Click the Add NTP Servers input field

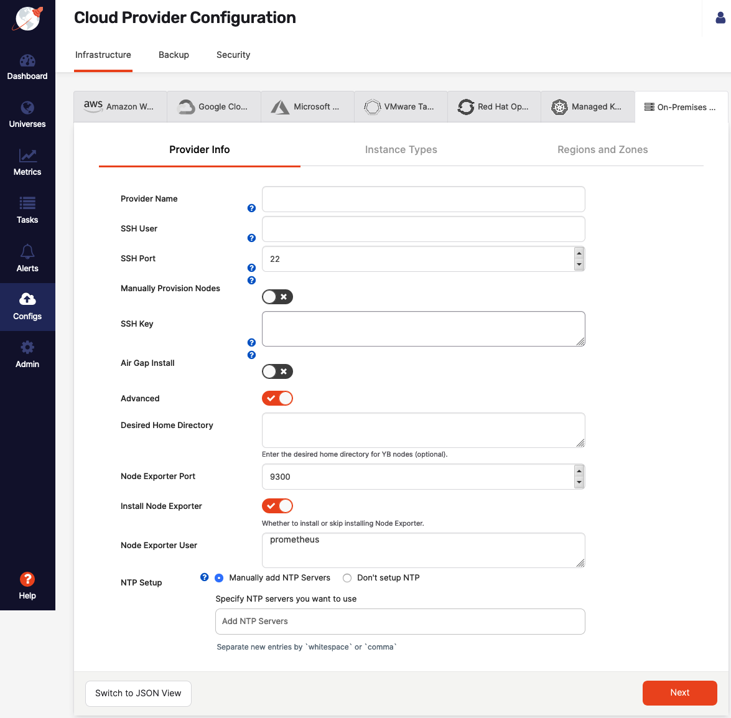tap(400, 622)
